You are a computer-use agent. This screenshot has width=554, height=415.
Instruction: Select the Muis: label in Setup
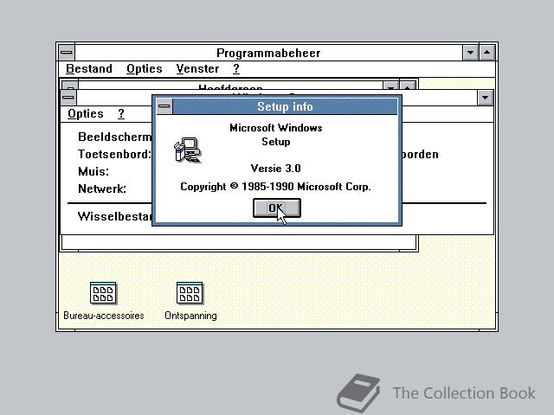(x=93, y=171)
